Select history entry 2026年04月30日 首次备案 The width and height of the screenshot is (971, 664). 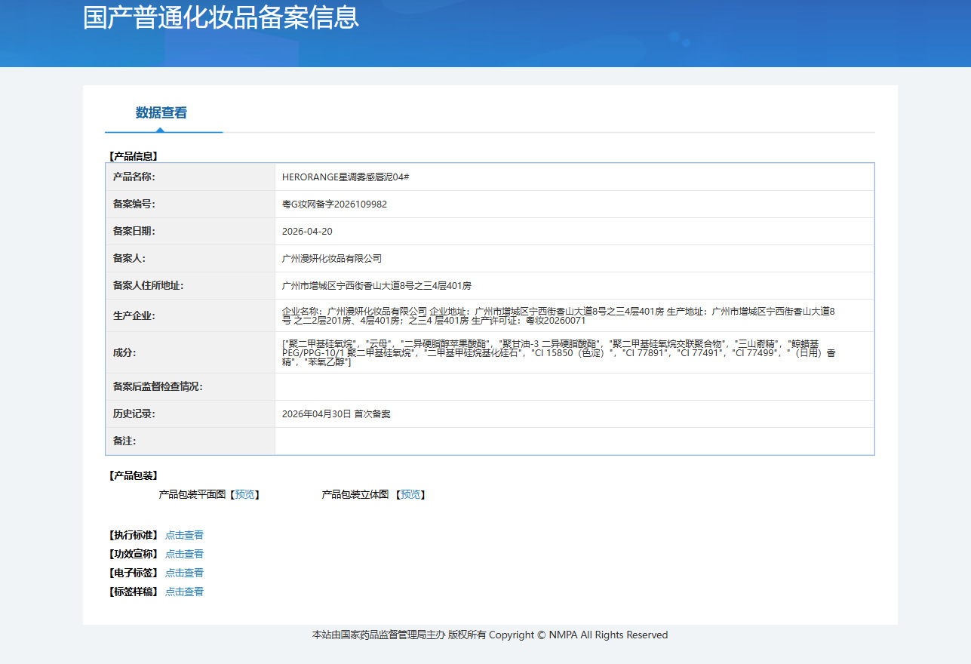tap(336, 414)
